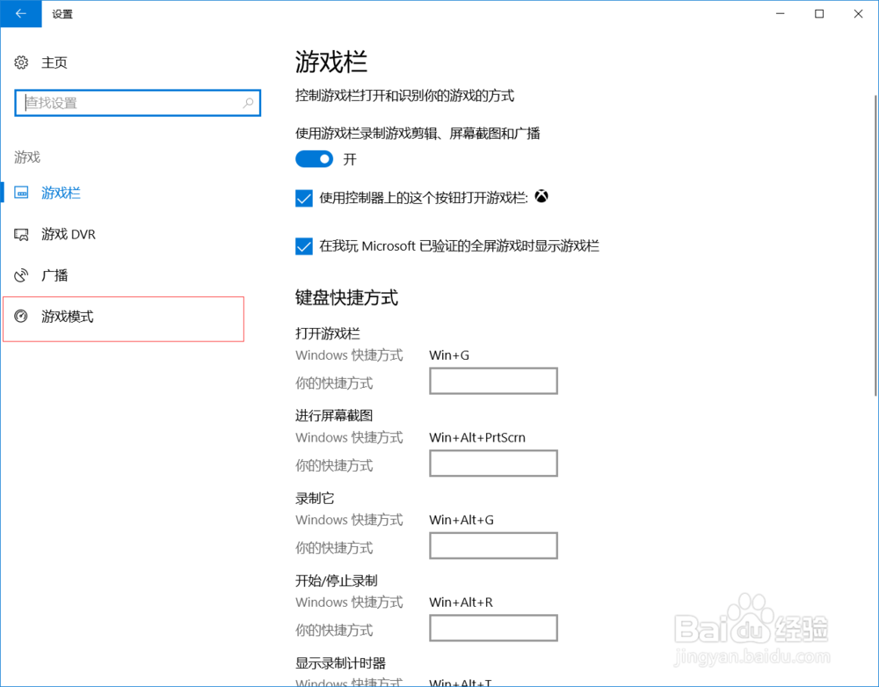Select the 广播 broadcast icon
Viewport: 879px width, 687px height.
[x=21, y=275]
